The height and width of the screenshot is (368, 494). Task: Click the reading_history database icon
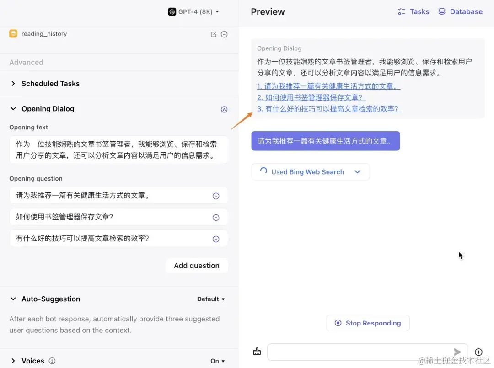click(x=13, y=34)
